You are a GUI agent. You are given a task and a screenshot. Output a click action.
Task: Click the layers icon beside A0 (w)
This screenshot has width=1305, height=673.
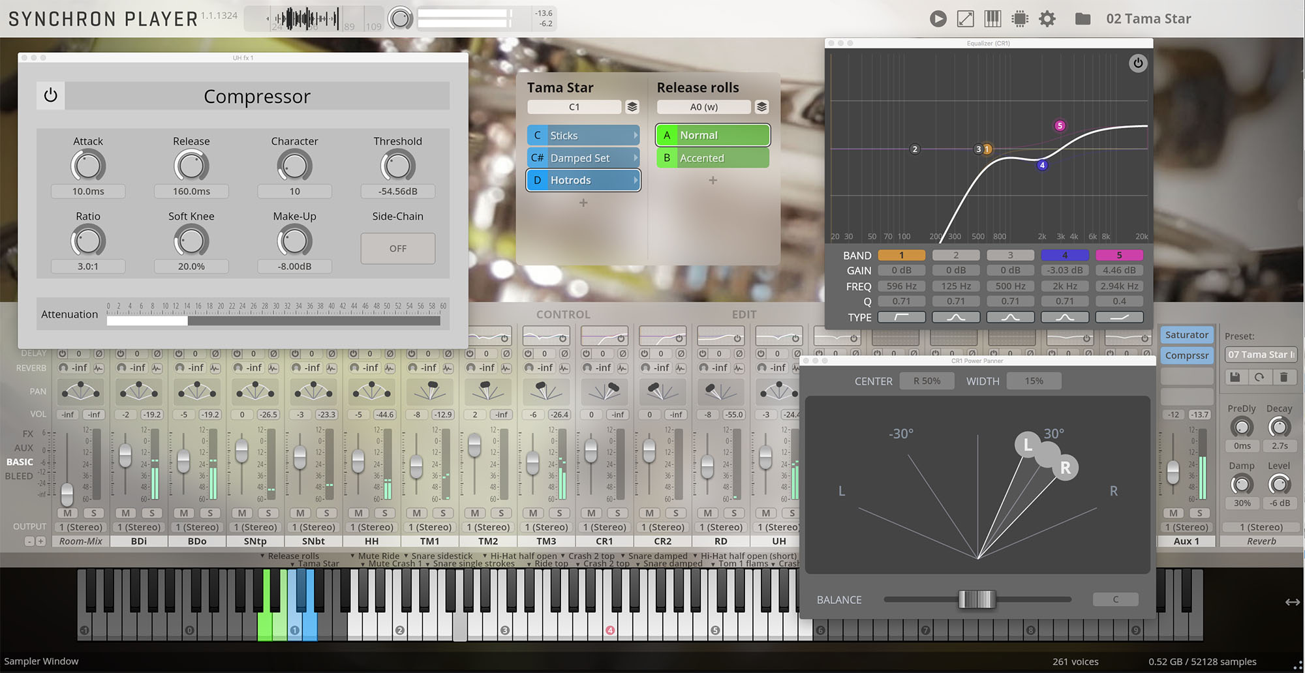761,107
